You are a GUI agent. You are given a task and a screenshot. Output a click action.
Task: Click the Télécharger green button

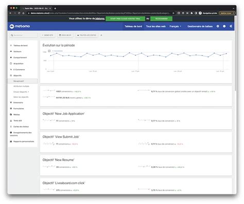[161, 18]
